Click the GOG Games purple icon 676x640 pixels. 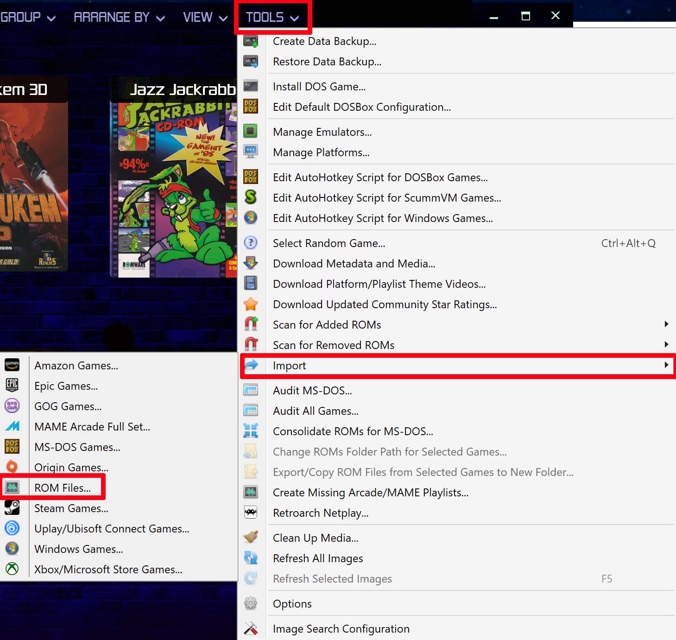point(12,406)
